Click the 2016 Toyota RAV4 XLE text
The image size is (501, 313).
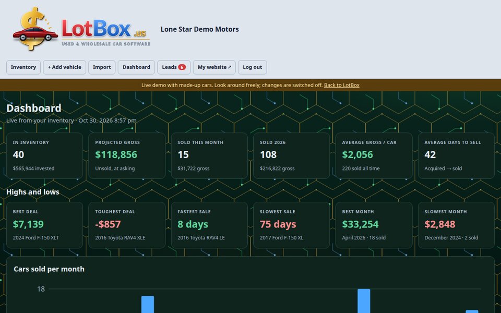point(120,238)
